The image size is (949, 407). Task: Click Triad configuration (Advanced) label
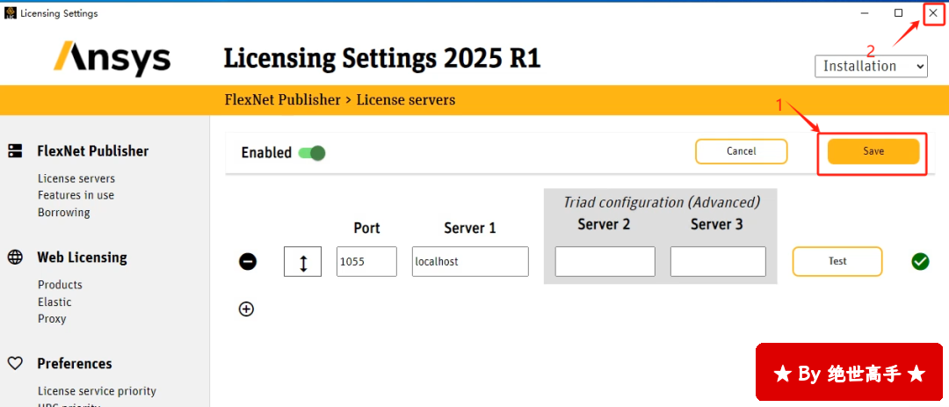pos(662,201)
